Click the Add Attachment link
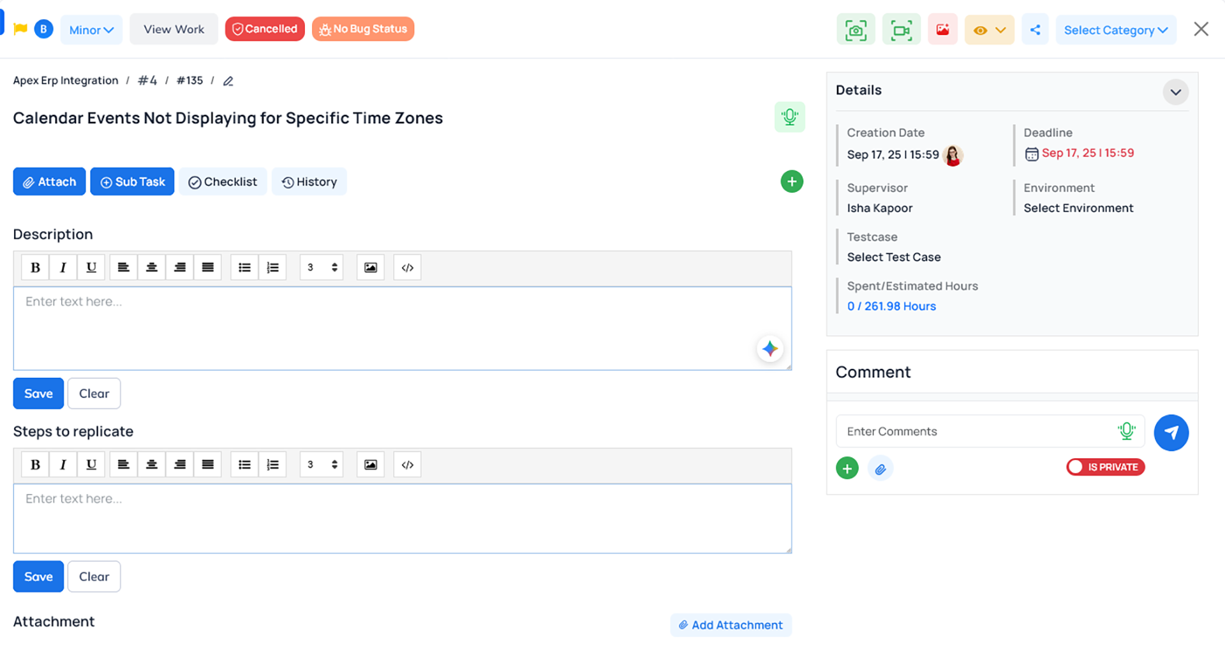The width and height of the screenshot is (1225, 651). click(x=731, y=625)
